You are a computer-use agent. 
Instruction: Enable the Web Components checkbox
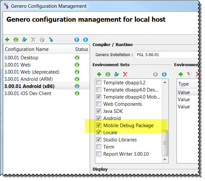click(99, 104)
